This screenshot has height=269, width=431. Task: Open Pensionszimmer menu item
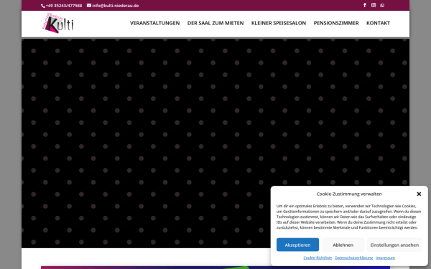pos(336,23)
